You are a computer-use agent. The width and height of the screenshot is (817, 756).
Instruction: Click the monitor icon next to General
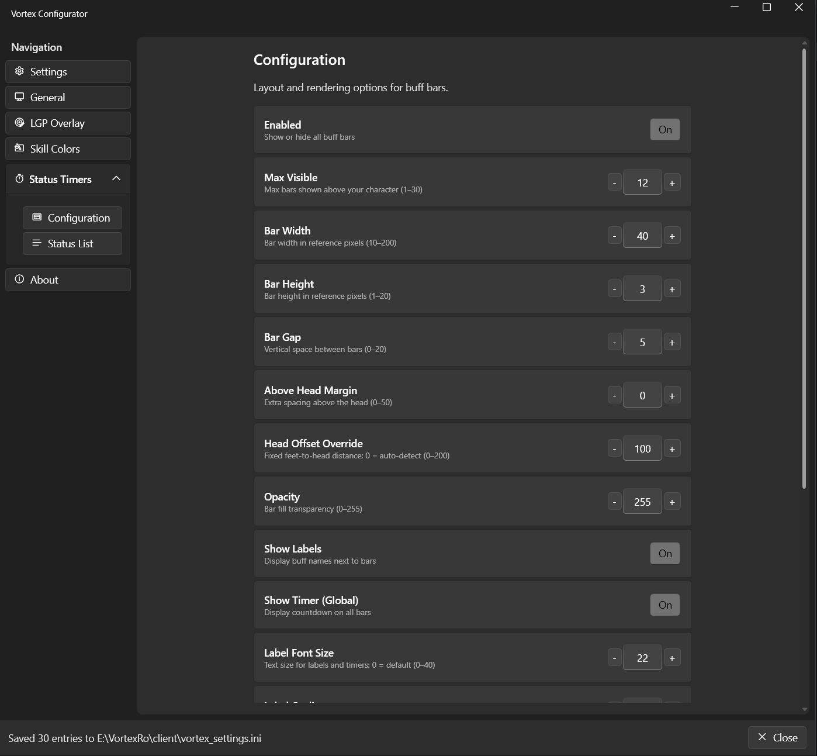19,97
